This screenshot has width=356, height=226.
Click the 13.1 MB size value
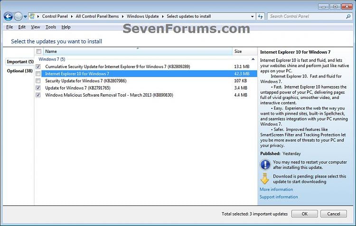[242, 67]
